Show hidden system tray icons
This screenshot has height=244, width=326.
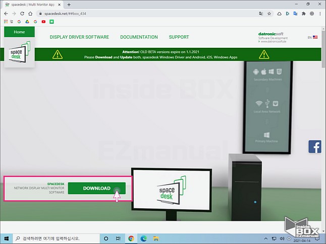(266, 238)
